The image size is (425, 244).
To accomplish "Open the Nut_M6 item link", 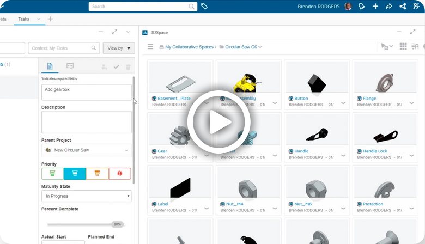I will click(x=303, y=204).
